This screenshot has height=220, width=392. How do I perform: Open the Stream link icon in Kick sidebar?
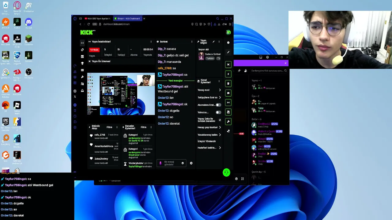coord(82,50)
